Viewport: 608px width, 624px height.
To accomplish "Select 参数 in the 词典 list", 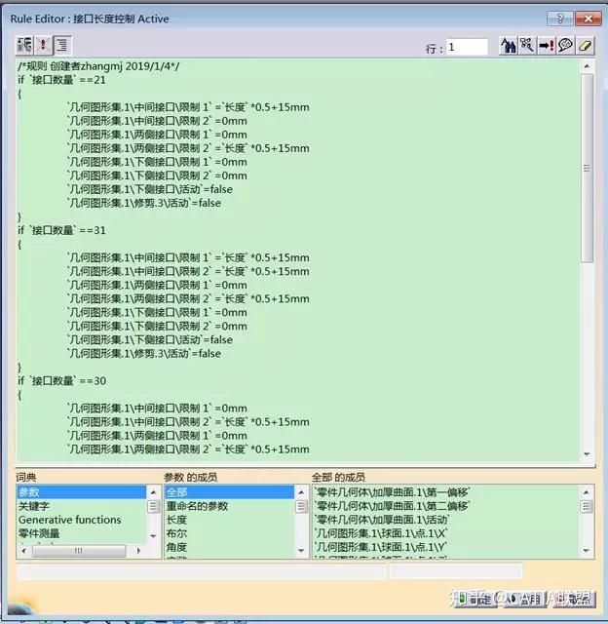I will [81, 492].
